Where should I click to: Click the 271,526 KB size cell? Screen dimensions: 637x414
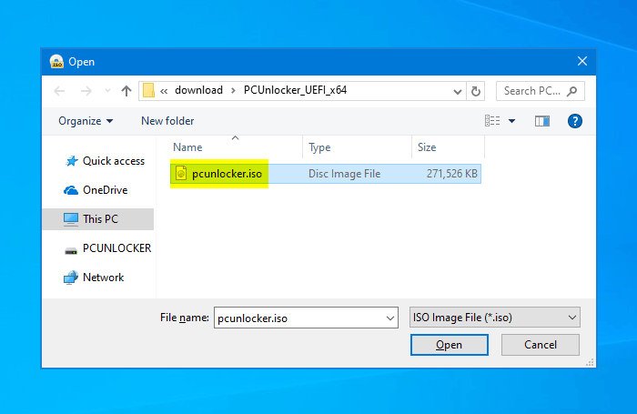point(451,174)
